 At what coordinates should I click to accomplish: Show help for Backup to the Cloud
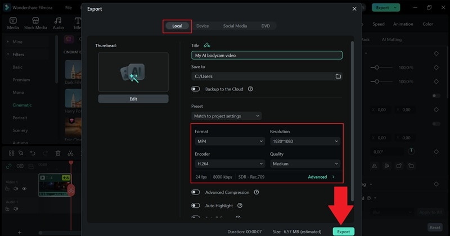point(250,89)
